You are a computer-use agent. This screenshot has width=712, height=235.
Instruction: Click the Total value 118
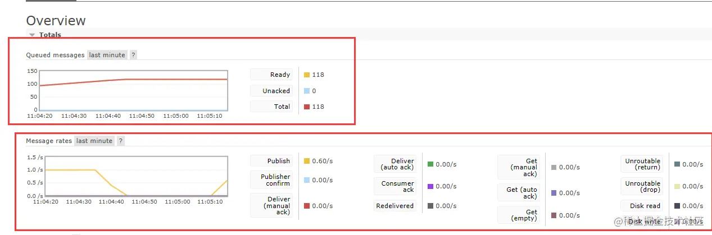tap(318, 107)
